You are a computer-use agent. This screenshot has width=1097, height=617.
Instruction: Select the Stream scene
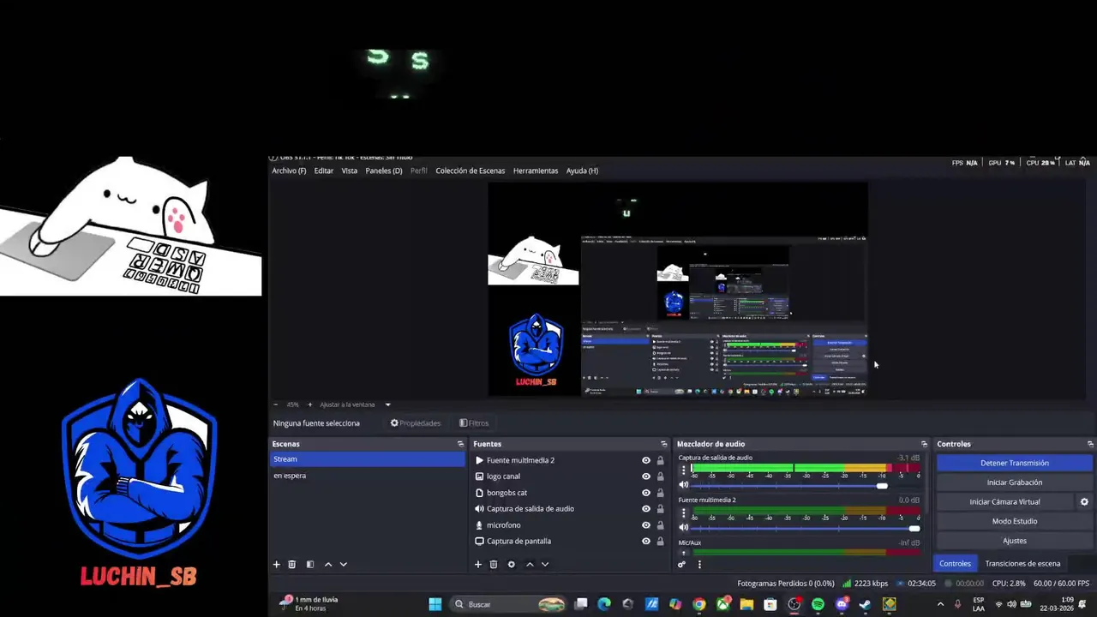(x=367, y=459)
